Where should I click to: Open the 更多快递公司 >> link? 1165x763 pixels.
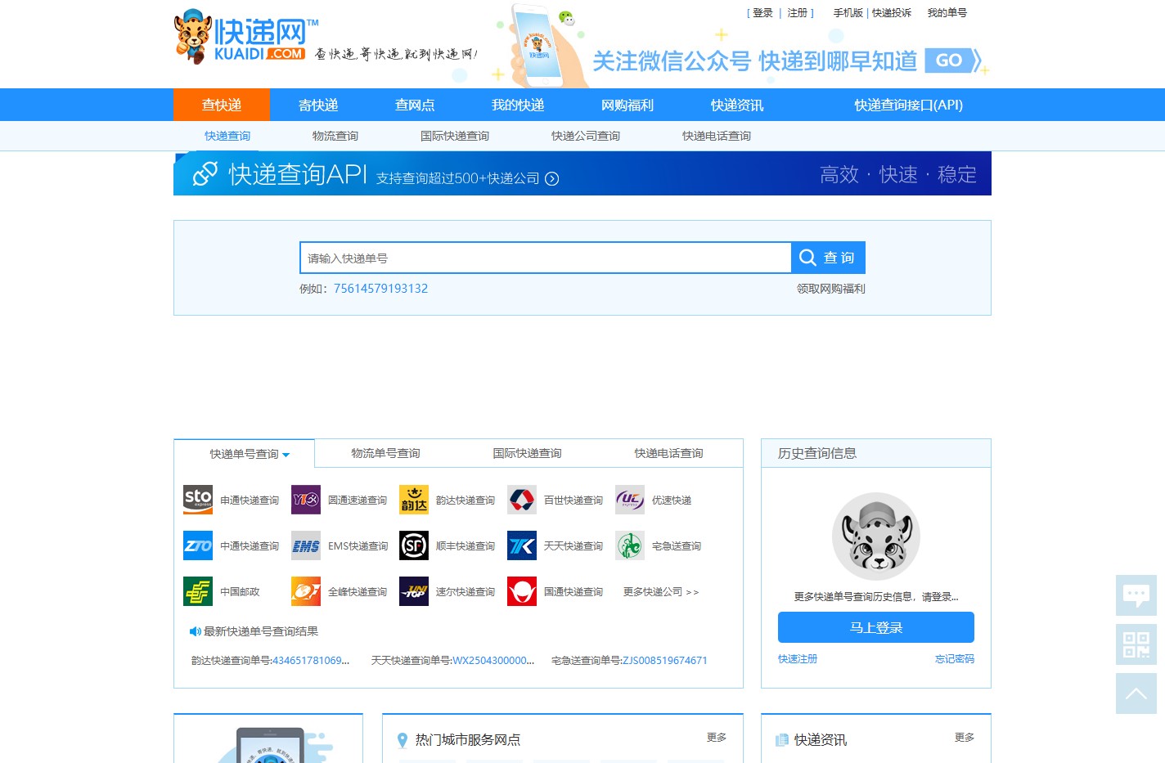(661, 592)
